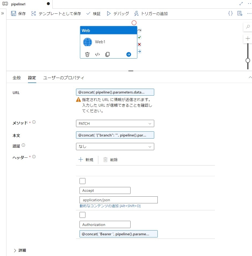Click the メソッド info icon
252x256 pixels.
(x=34, y=122)
